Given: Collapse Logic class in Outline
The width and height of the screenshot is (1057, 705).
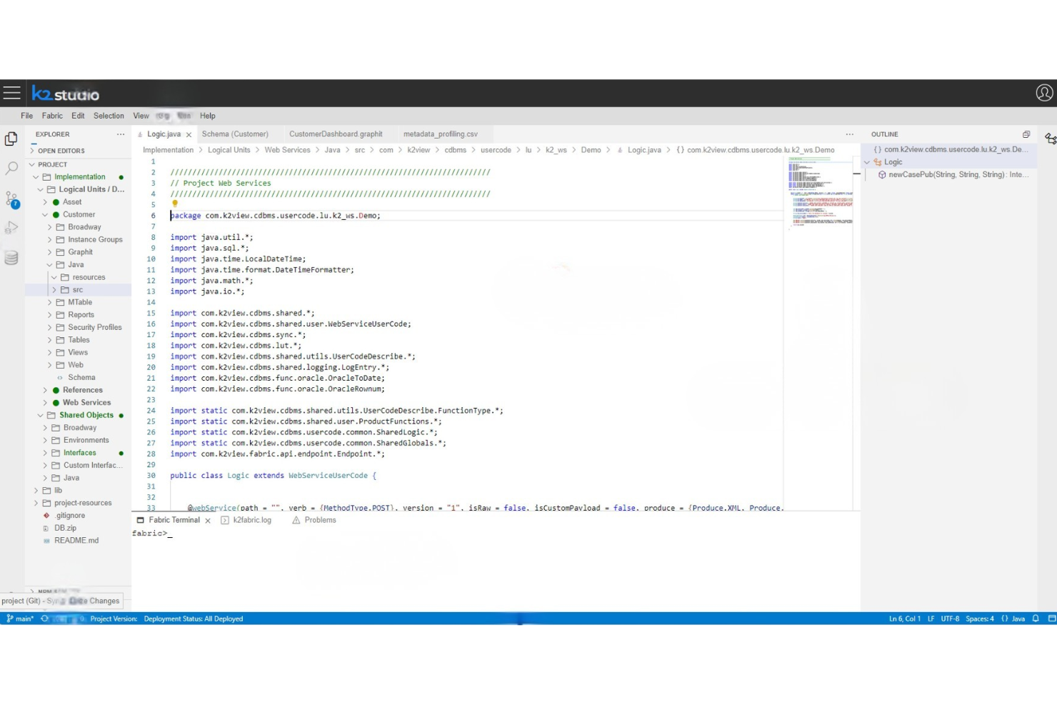Looking at the screenshot, I should (x=867, y=163).
